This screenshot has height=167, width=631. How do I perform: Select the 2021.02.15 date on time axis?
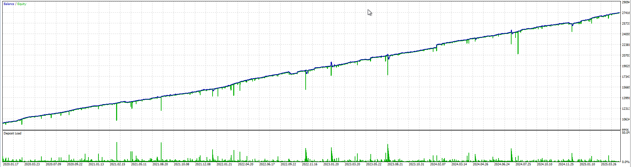117,164
